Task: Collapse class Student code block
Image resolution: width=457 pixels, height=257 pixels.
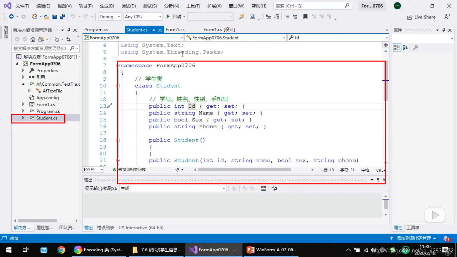Action: pyautogui.click(x=118, y=86)
